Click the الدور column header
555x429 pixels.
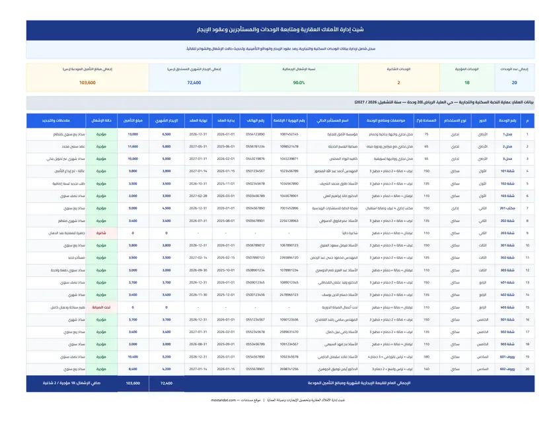click(x=483, y=121)
